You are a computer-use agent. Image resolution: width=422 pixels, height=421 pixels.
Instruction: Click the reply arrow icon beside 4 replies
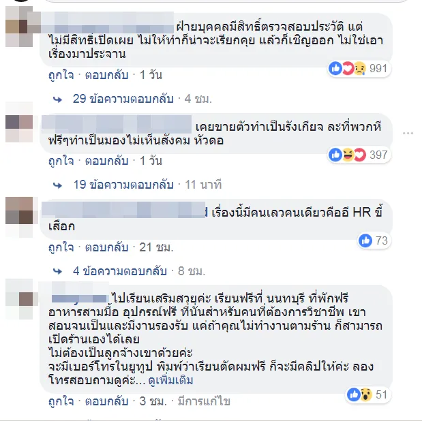click(x=57, y=271)
